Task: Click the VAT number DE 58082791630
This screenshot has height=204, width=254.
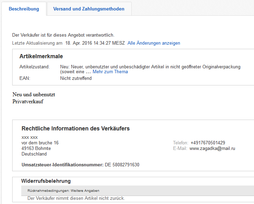Action: 122,165
